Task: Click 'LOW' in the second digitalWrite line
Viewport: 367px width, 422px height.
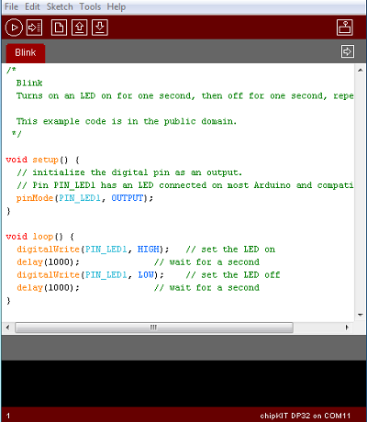Action: [x=146, y=275]
